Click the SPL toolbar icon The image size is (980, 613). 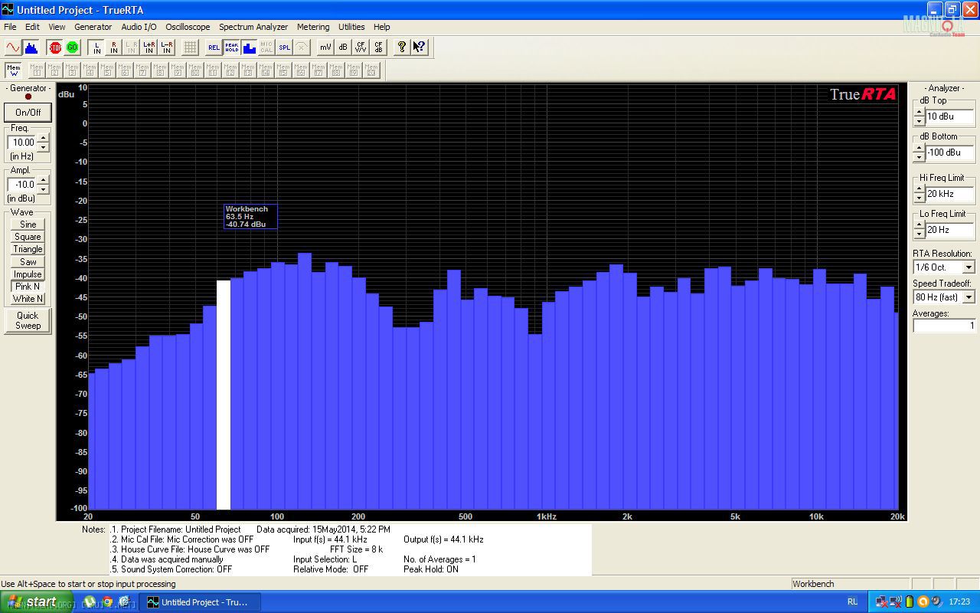(284, 48)
